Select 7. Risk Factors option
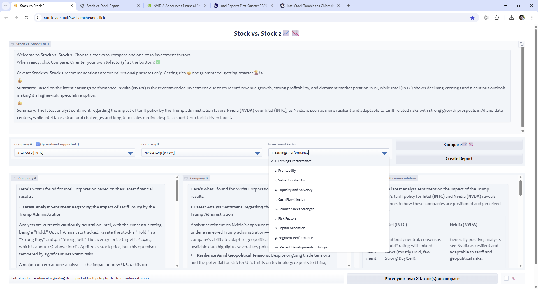 pos(329,218)
